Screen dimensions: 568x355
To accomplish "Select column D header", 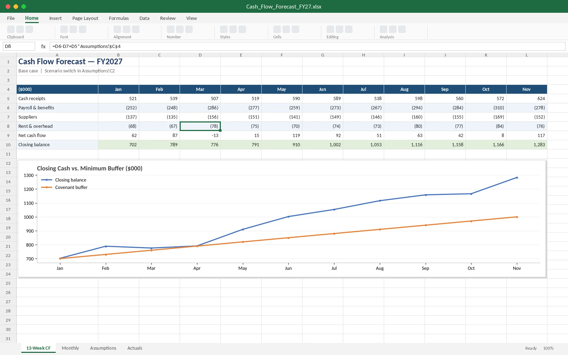I will point(200,55).
